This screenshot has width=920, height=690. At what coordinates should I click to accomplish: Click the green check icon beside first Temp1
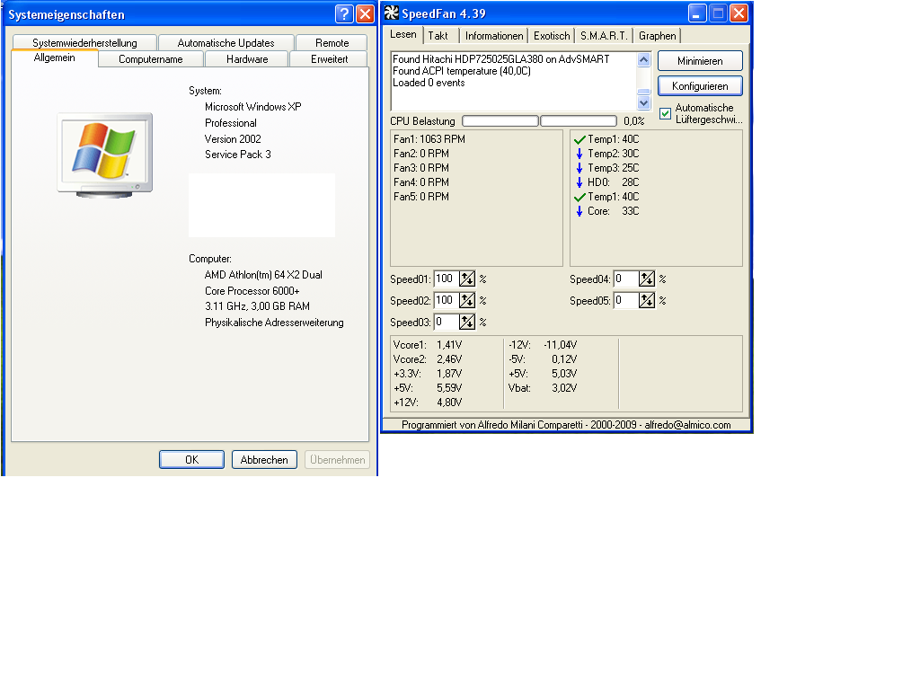579,139
